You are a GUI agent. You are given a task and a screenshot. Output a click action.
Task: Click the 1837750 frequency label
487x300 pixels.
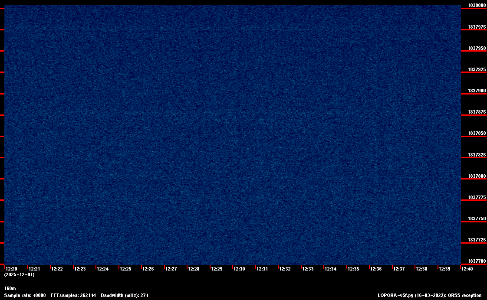pos(477,219)
